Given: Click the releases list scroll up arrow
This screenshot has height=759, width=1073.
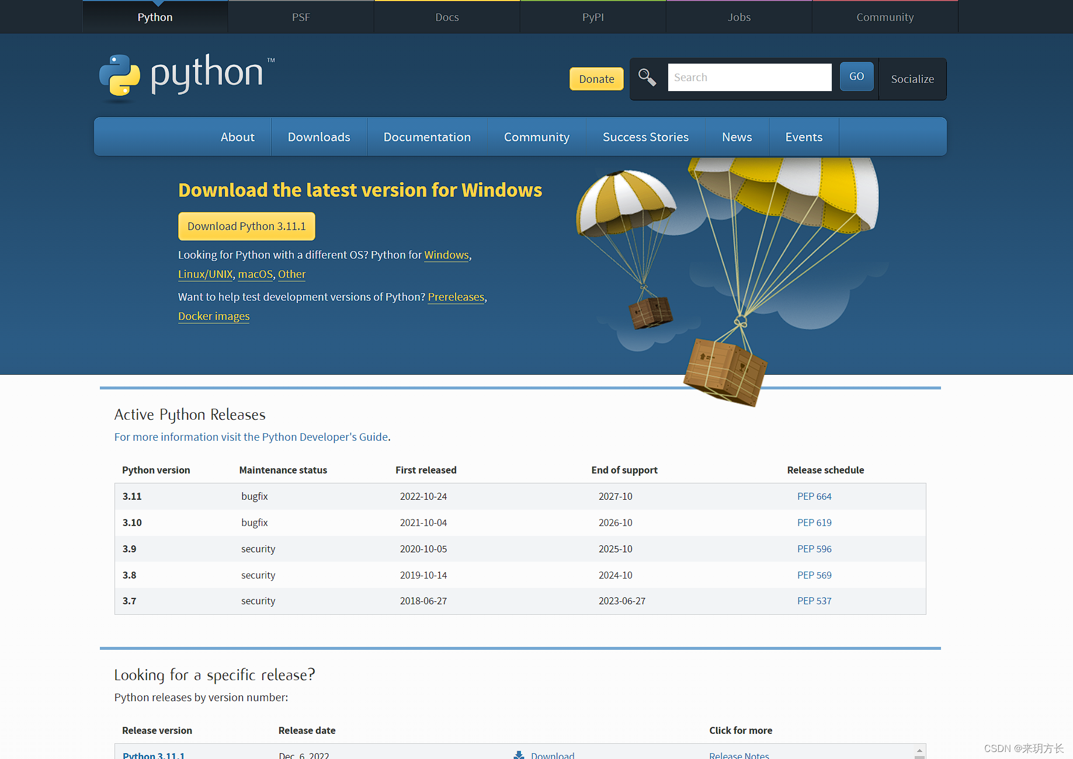Looking at the screenshot, I should click(x=919, y=750).
